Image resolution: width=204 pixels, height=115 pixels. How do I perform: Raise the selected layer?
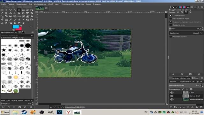[x=180, y=107]
